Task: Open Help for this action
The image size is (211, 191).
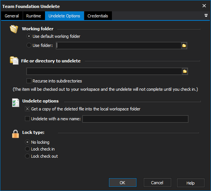Action: pos(191,183)
